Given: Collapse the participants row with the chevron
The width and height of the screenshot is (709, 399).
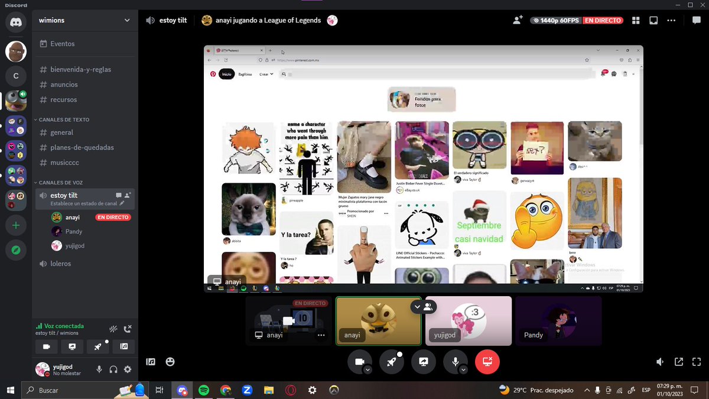Looking at the screenshot, I should pyautogui.click(x=417, y=306).
